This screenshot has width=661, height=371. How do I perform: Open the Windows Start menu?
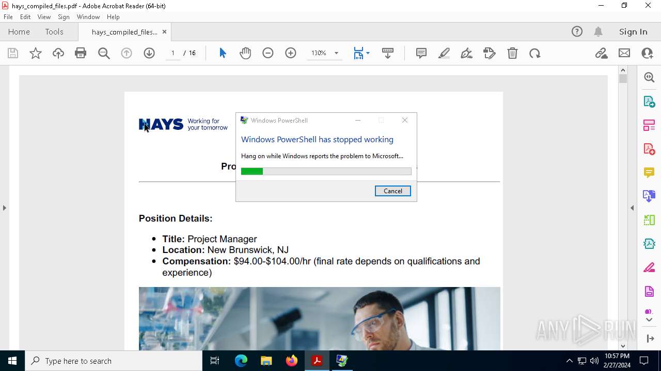(12, 361)
